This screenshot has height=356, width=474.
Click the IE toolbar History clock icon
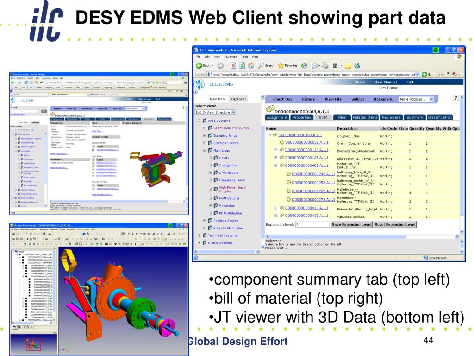pos(304,65)
